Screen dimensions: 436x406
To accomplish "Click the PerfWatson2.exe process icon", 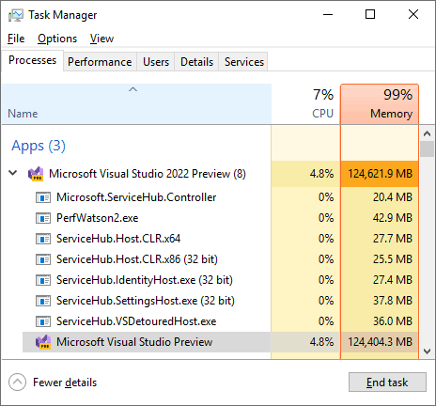I will 43,218.
